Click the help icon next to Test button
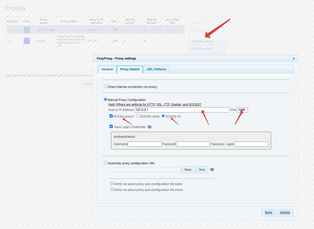The image size is (314, 229). (212, 169)
